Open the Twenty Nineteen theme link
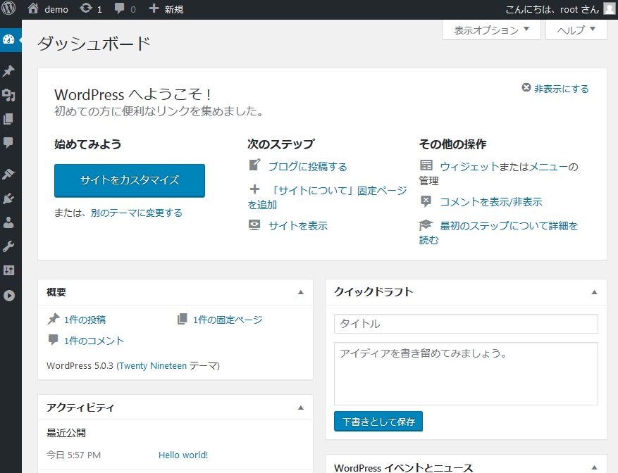This screenshot has height=473, width=618. 153,366
